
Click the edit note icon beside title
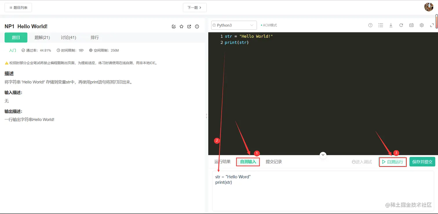pos(174,27)
